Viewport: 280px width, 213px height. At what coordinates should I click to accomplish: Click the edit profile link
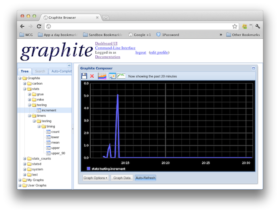click(x=159, y=53)
